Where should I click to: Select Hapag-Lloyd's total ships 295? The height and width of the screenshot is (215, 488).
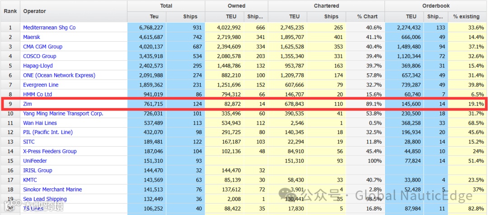[x=186, y=66]
